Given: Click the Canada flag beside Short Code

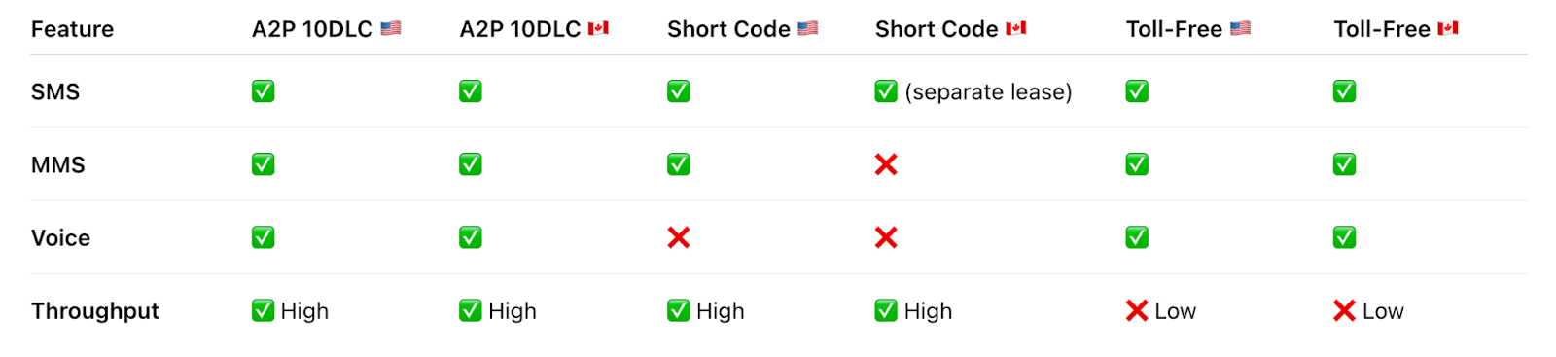Looking at the screenshot, I should point(1016,28).
